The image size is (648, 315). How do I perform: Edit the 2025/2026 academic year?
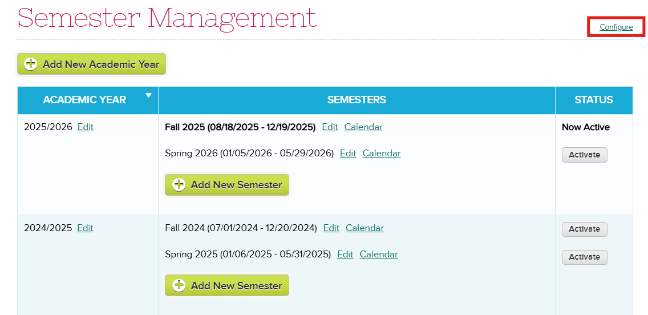pos(86,127)
